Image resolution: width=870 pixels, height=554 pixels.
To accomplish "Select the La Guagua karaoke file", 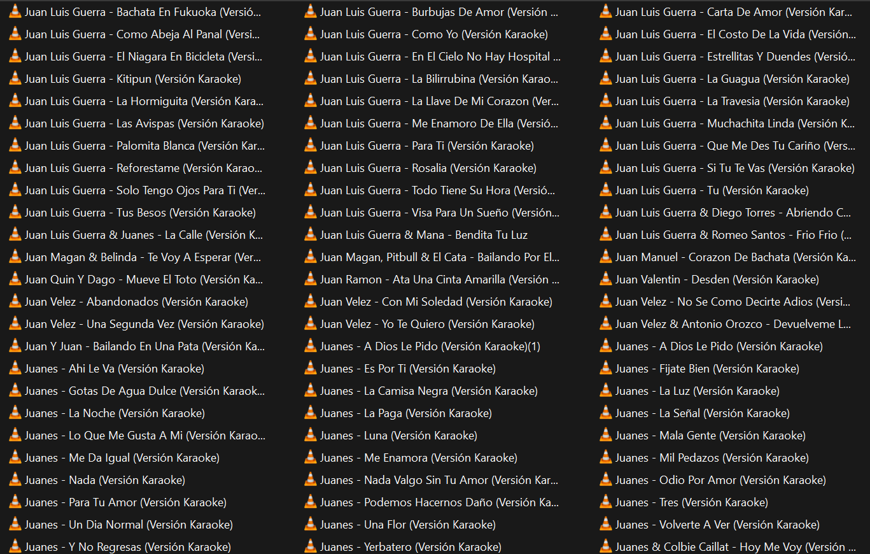I will [x=732, y=79].
